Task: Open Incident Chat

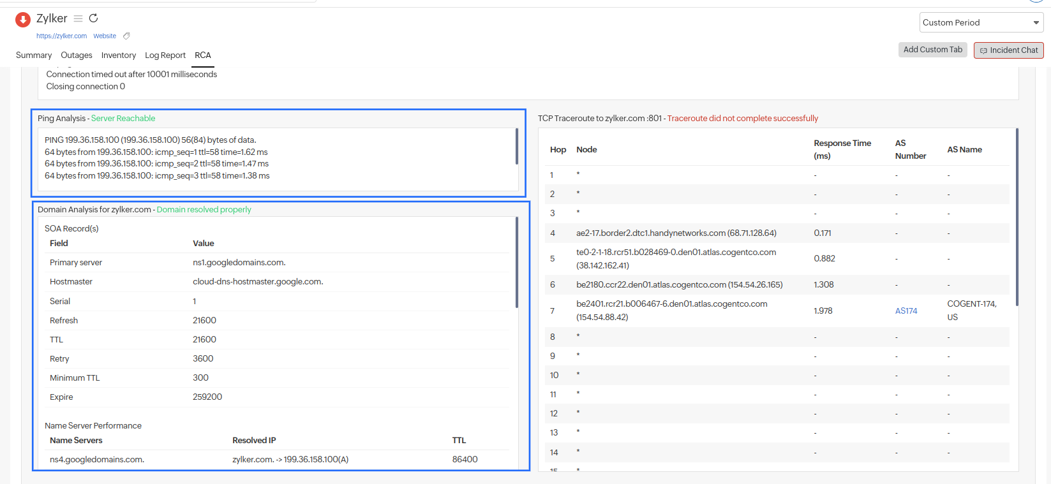Action: (x=1008, y=50)
